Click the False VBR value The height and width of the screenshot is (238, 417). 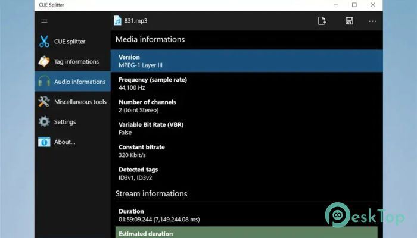click(x=125, y=133)
